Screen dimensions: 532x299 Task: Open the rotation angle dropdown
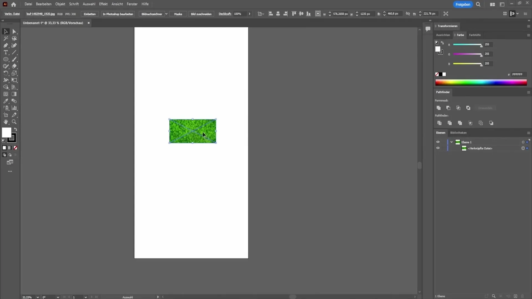tap(58, 297)
